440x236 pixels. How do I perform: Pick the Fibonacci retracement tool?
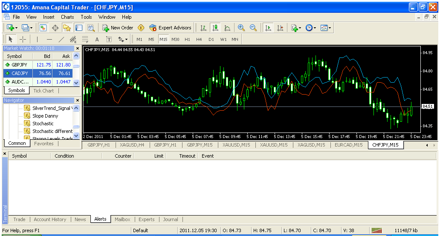coord(85,39)
